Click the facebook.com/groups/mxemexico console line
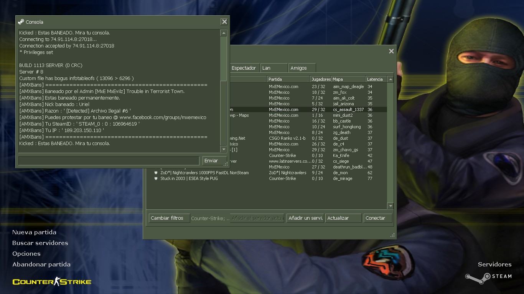Viewport: 524px width, 294px height. (113, 118)
